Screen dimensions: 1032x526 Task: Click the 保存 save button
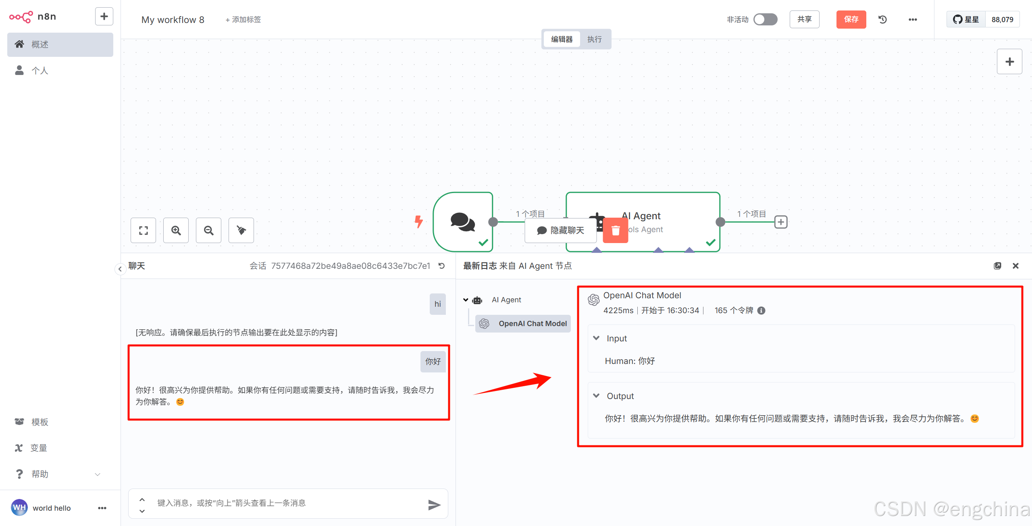tap(851, 19)
